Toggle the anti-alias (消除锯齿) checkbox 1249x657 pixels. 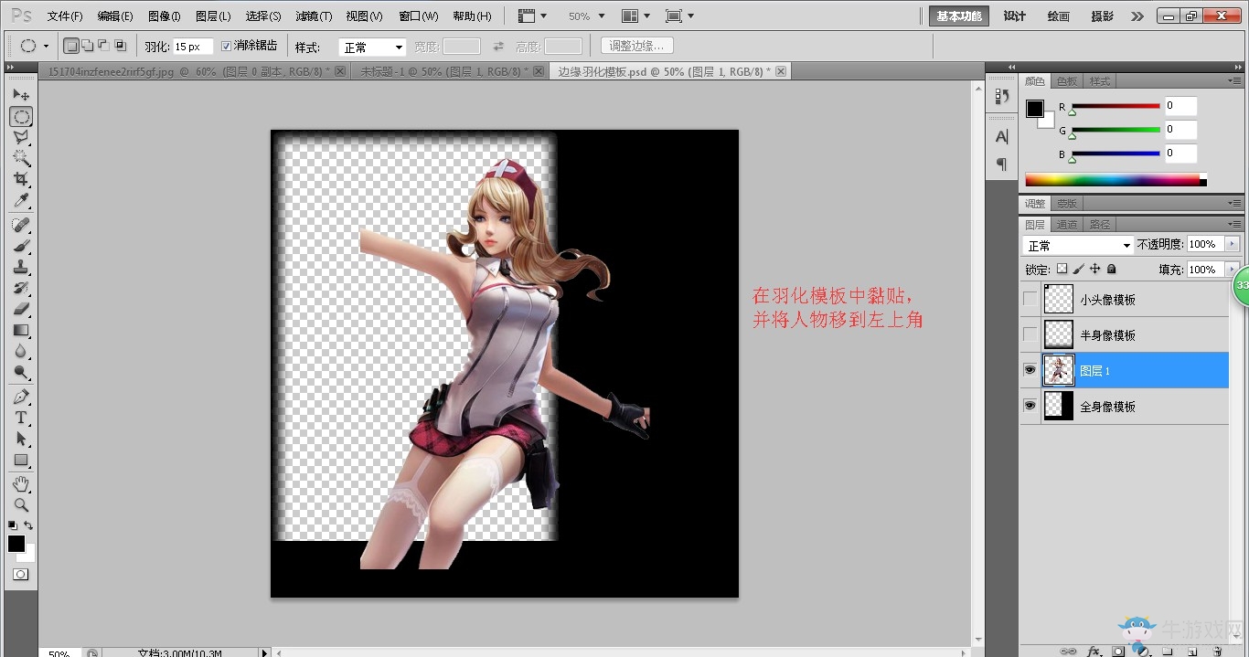227,46
